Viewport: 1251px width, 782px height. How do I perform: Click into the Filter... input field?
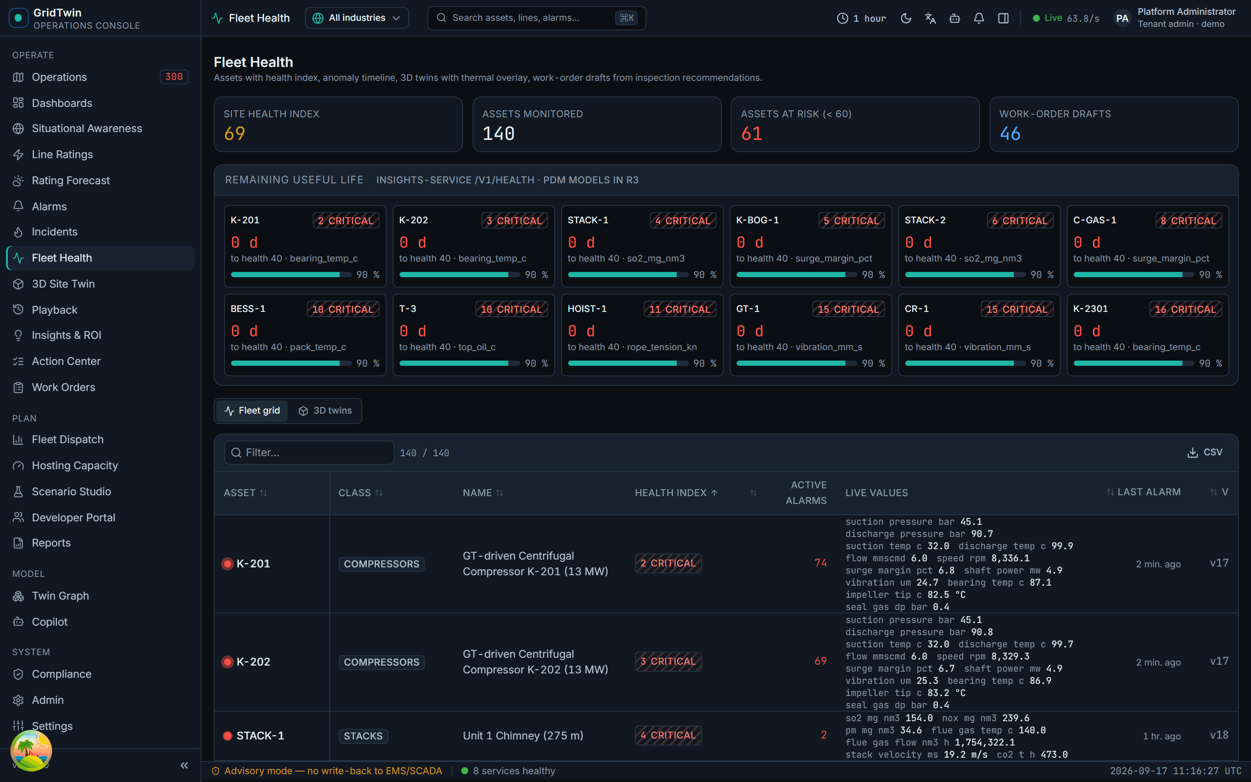coord(309,453)
